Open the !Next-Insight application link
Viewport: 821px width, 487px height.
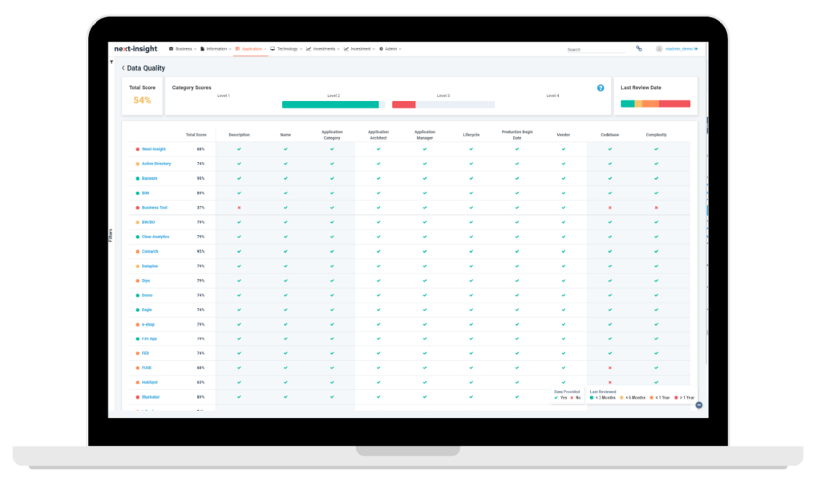click(153, 149)
